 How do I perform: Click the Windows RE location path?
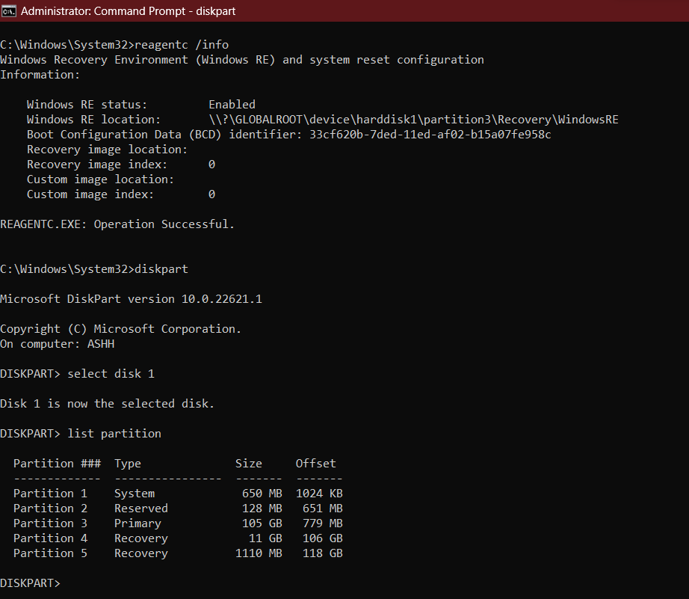[413, 120]
